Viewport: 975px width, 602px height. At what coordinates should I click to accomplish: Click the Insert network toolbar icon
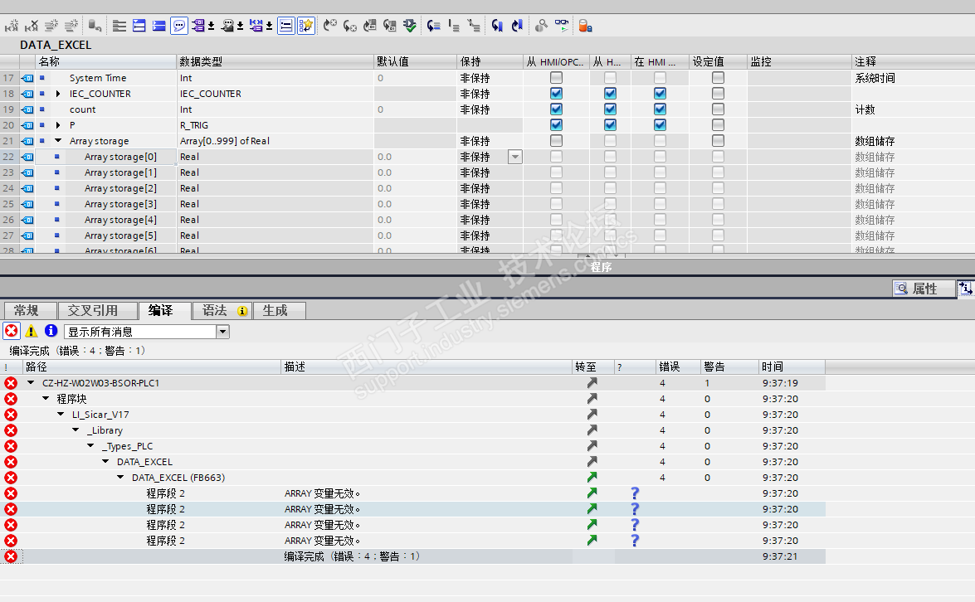(12, 26)
